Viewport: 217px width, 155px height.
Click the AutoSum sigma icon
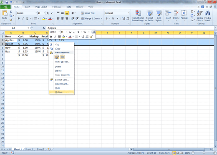coord(192,12)
